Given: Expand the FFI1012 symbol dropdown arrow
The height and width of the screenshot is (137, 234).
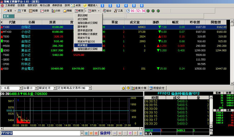Looking at the screenshot, I should pyautogui.click(x=82, y=133).
